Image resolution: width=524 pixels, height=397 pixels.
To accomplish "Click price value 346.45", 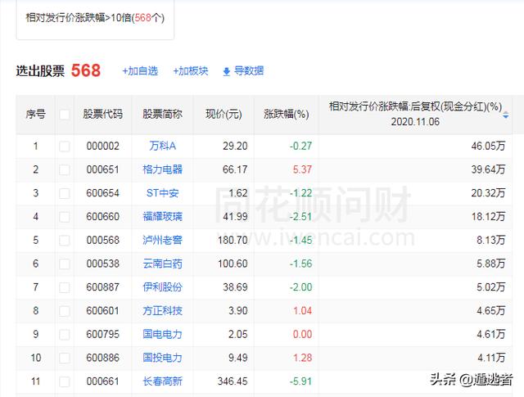I will pyautogui.click(x=233, y=381).
